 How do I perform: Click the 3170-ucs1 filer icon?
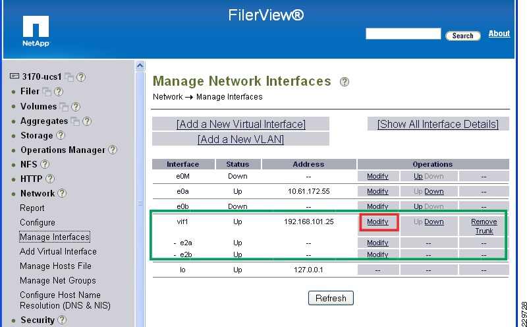(x=14, y=76)
